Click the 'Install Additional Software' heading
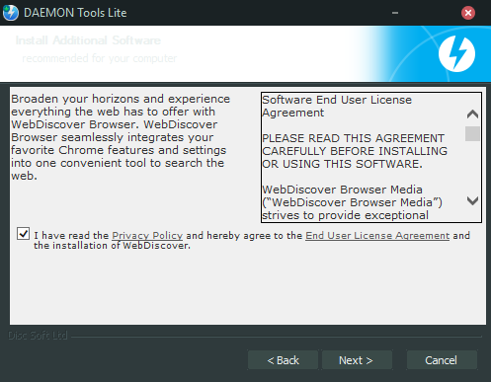491x382 pixels. point(88,40)
